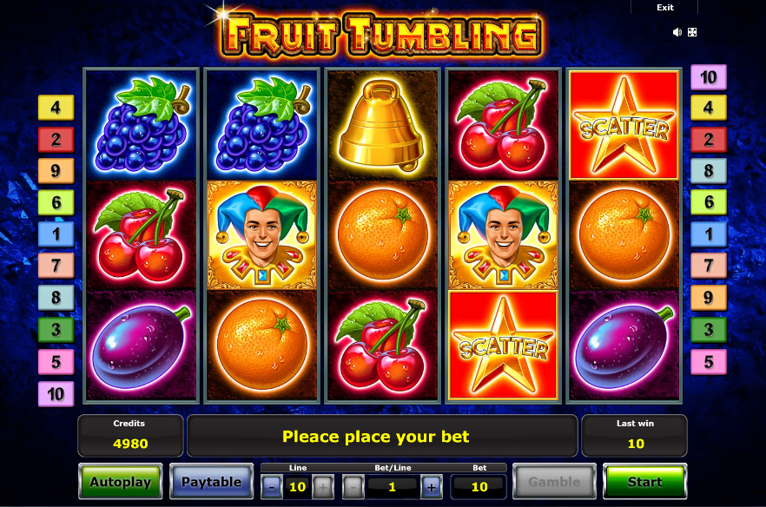
Task: Select the Scatter star on reel five
Action: click(x=624, y=126)
